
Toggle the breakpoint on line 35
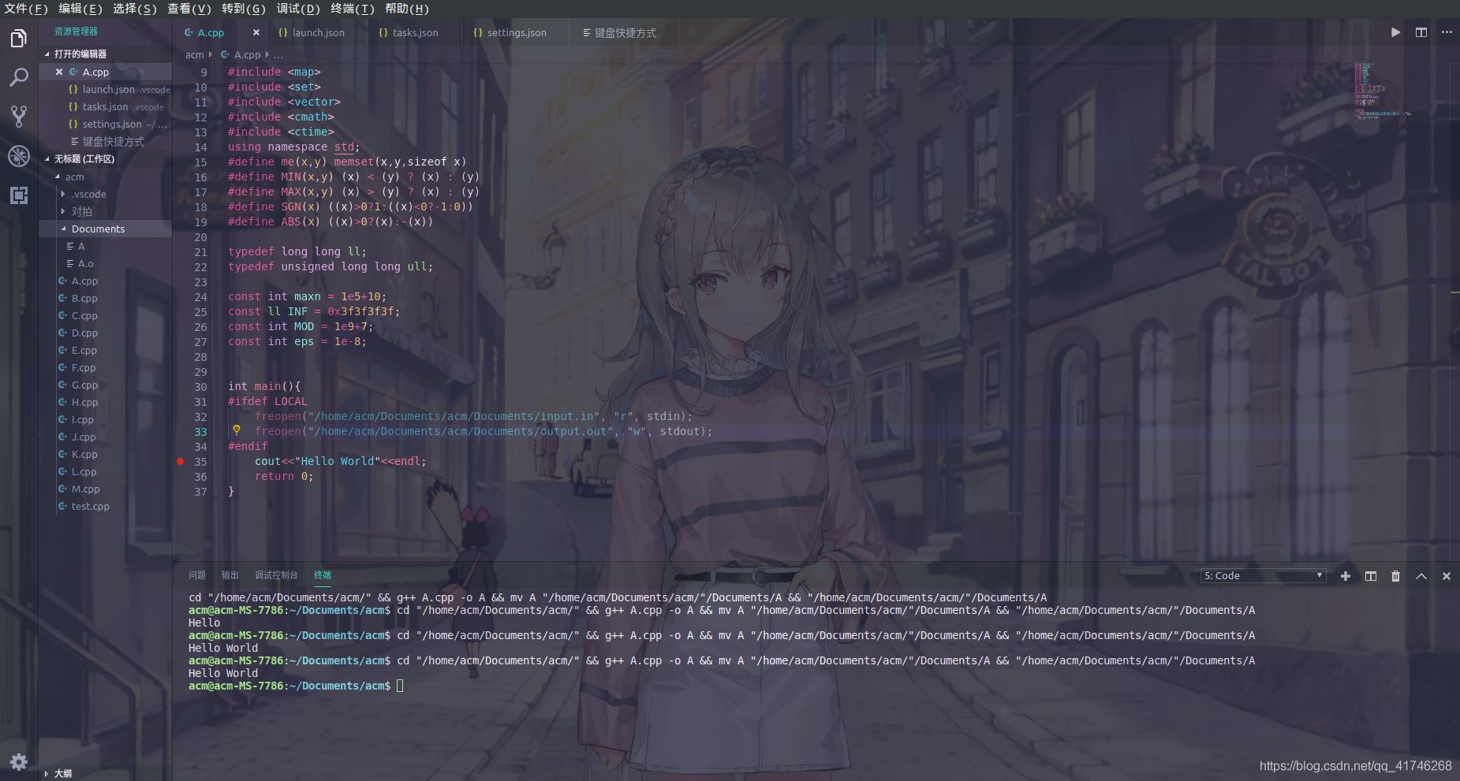point(180,462)
